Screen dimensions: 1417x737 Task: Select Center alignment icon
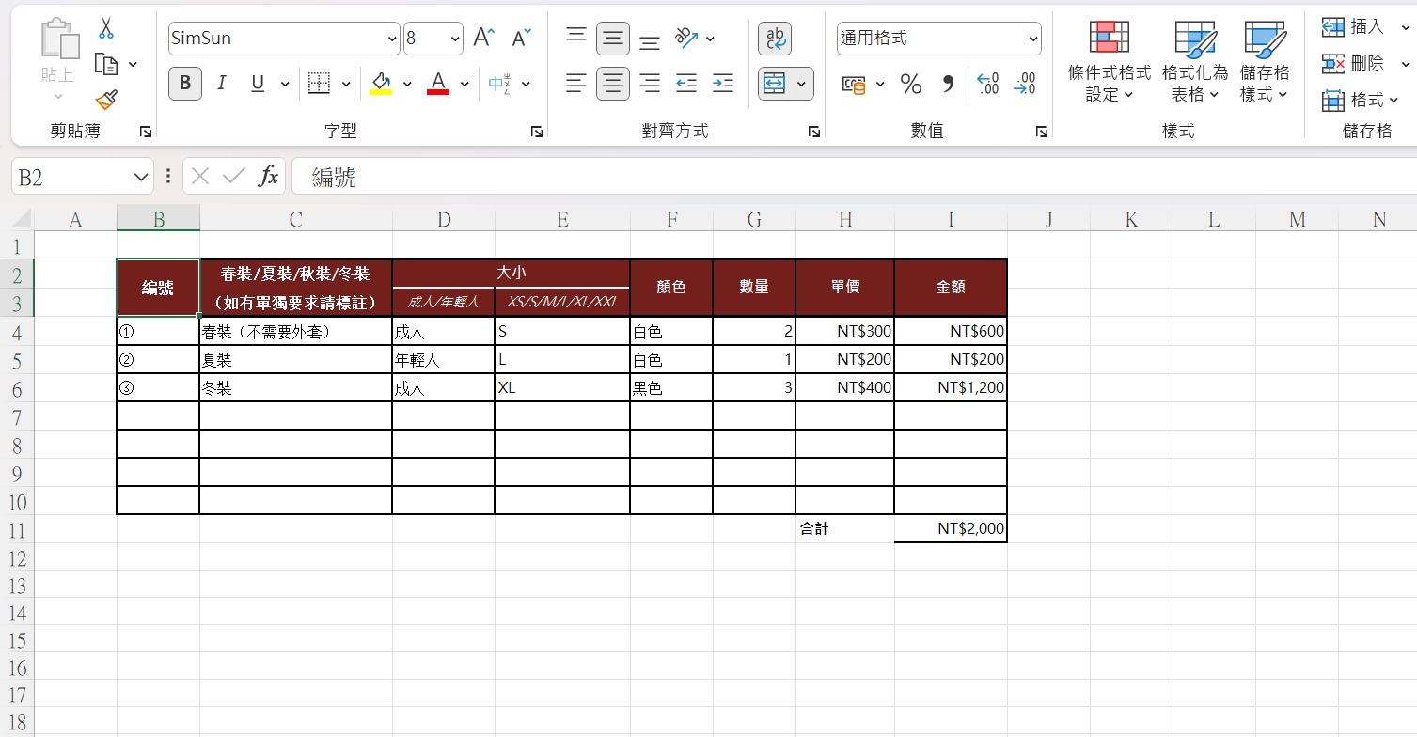(x=612, y=83)
